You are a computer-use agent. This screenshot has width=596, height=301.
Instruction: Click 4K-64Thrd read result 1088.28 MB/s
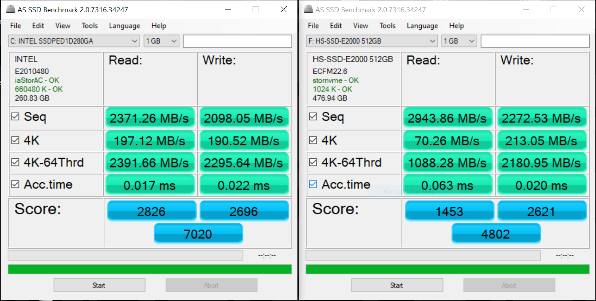click(448, 163)
